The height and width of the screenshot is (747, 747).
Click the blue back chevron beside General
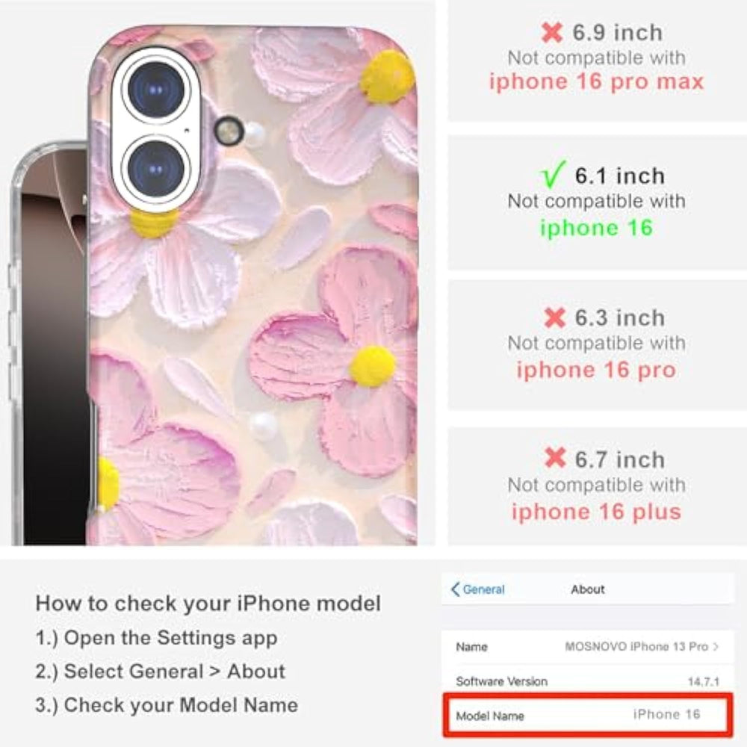coord(456,589)
